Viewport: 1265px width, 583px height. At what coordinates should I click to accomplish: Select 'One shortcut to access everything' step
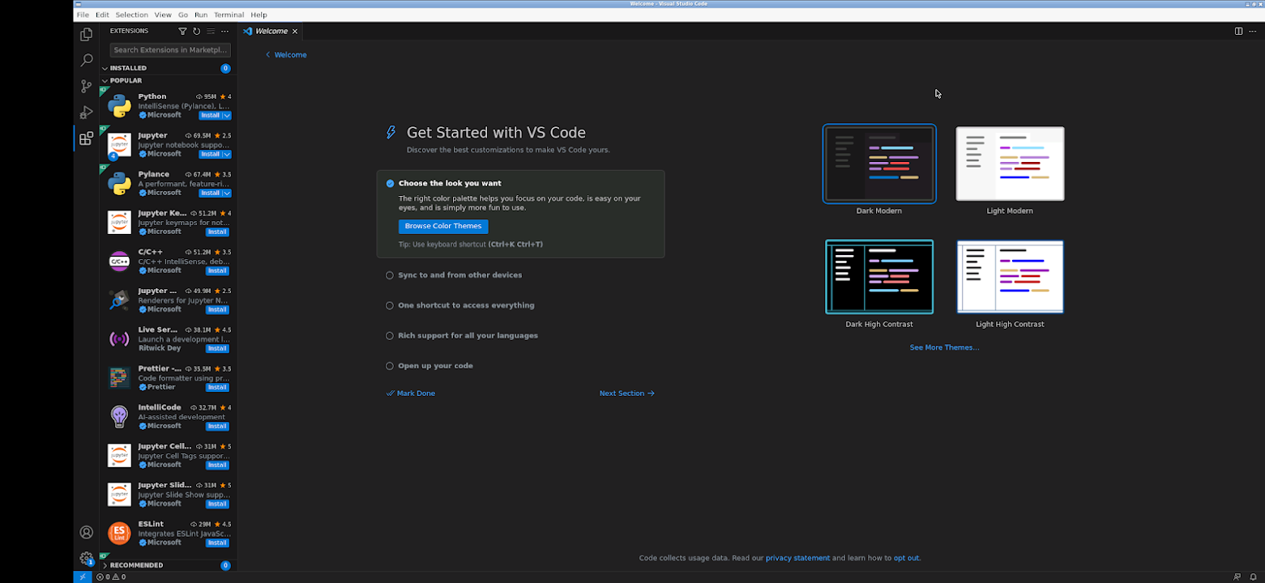465,305
